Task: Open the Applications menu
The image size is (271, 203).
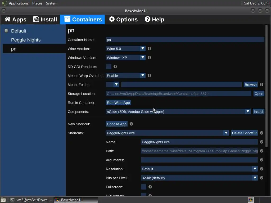Action: 19,3
